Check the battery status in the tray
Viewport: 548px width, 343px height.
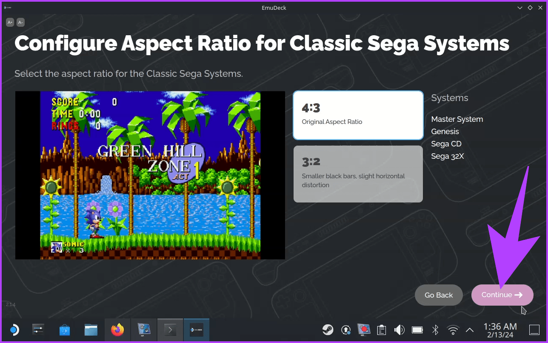tap(417, 329)
